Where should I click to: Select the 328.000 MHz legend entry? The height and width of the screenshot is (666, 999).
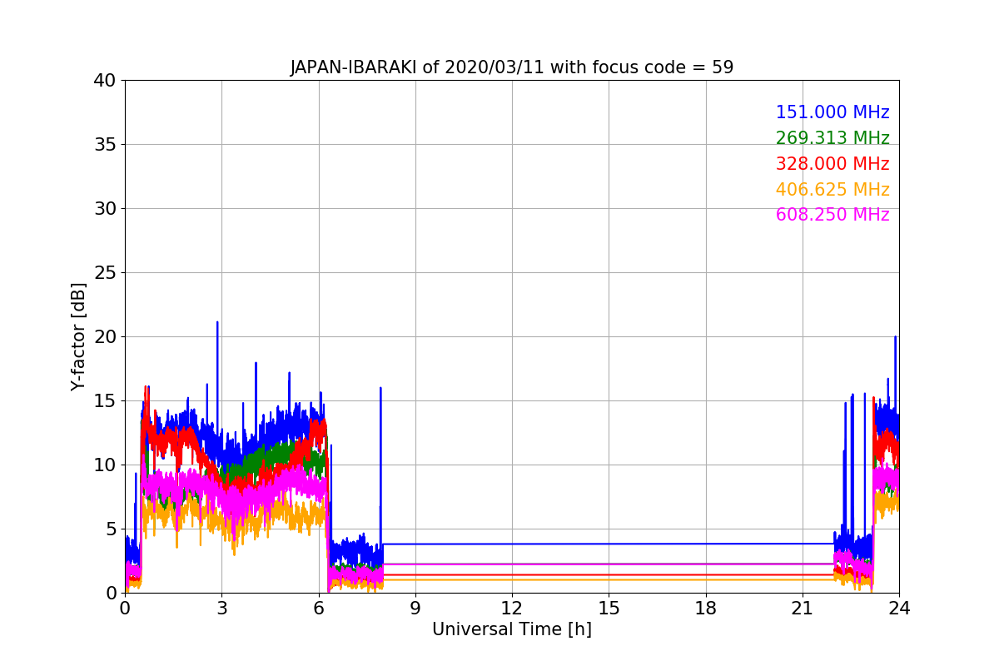832,164
